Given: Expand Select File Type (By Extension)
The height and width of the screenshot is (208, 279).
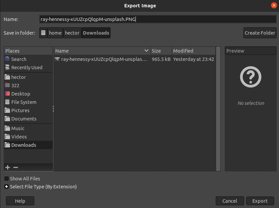Looking at the screenshot, I should [x=7, y=187].
